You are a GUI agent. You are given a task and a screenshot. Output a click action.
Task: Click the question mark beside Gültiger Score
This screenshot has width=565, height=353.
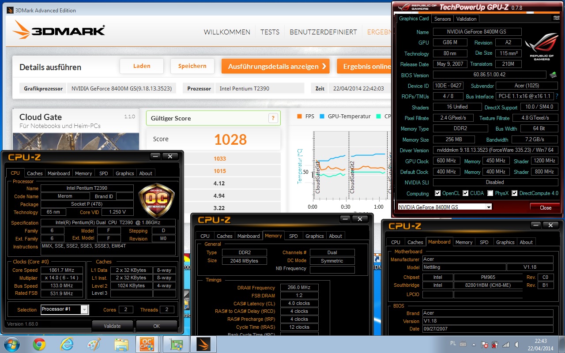[273, 118]
